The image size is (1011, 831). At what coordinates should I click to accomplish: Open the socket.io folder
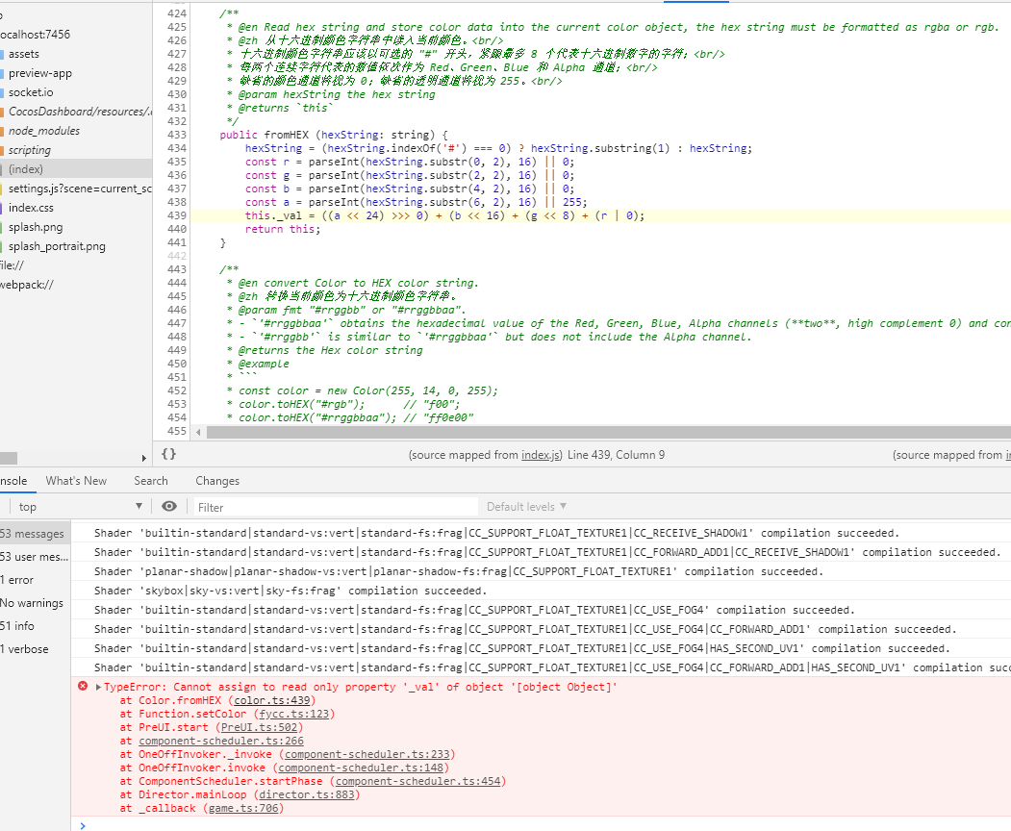coord(31,93)
